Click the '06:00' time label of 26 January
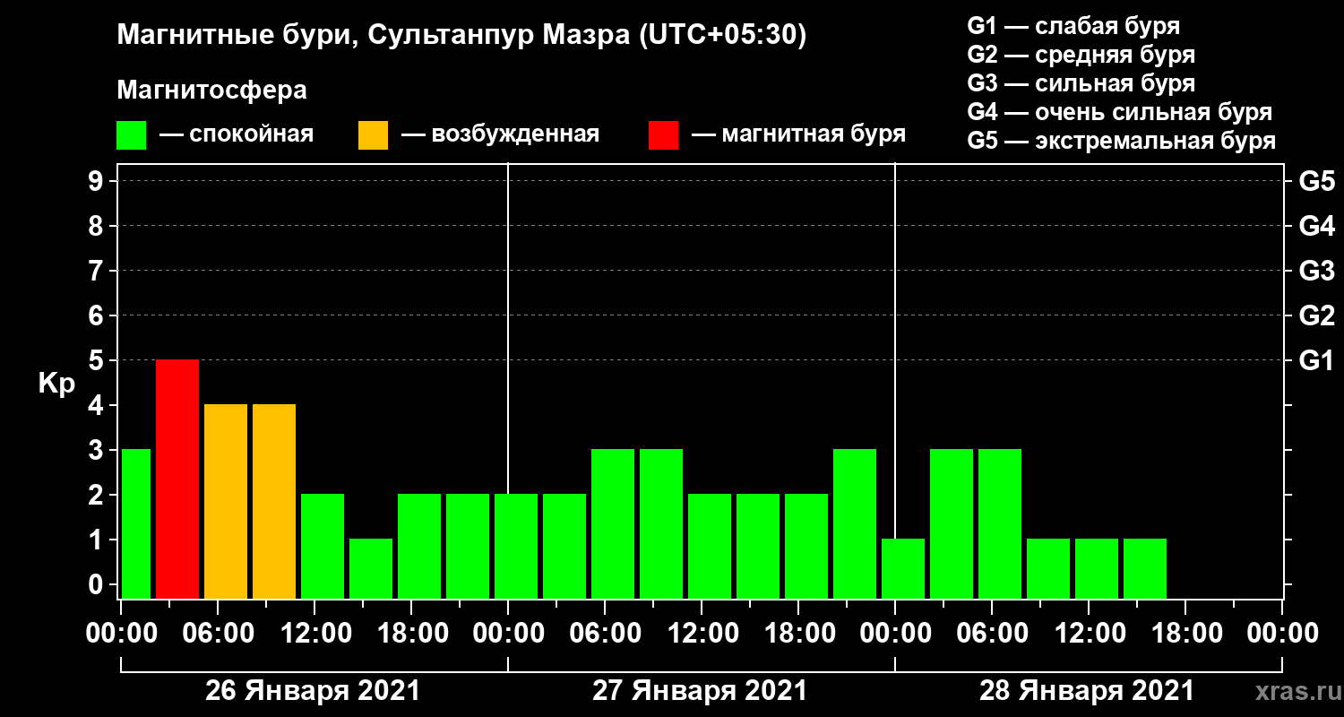 point(217,634)
